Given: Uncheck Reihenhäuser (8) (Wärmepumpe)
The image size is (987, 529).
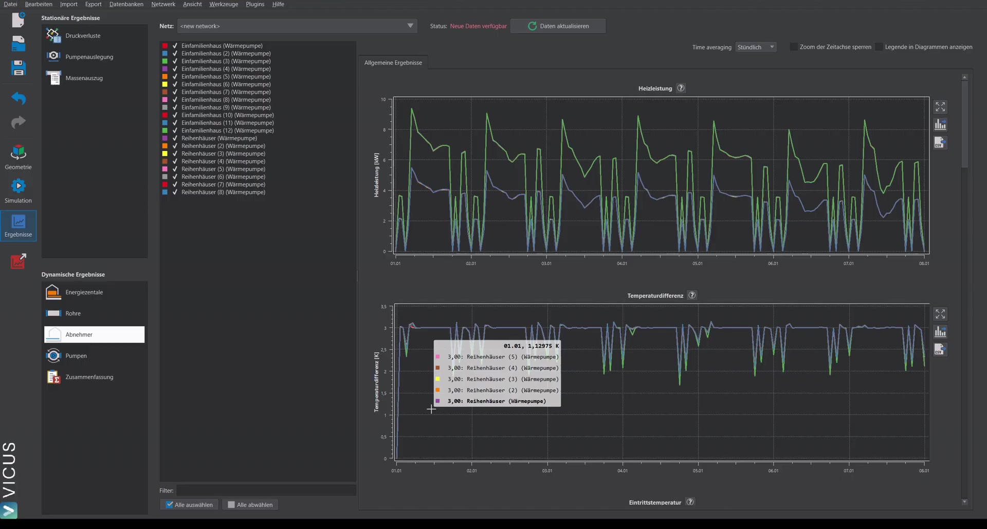Looking at the screenshot, I should [x=175, y=192].
